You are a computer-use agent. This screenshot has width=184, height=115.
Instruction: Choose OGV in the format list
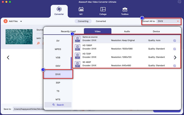[x=58, y=66]
